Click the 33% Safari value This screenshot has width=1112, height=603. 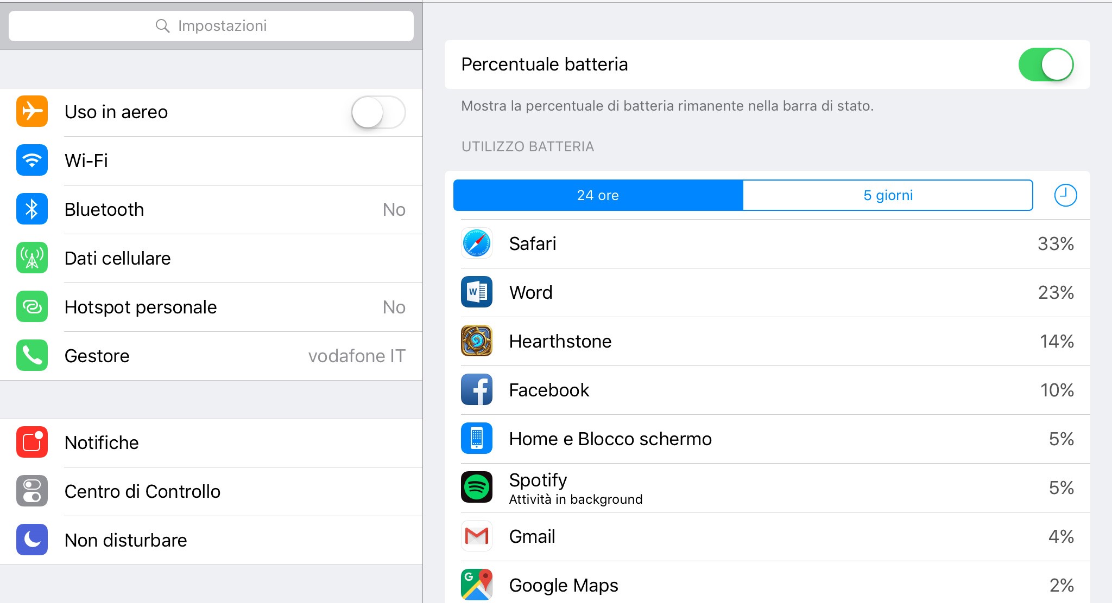coord(1056,243)
